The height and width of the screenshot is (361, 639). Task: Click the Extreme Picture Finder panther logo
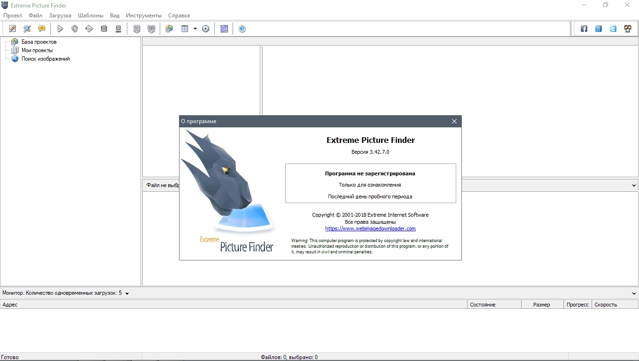(x=228, y=190)
